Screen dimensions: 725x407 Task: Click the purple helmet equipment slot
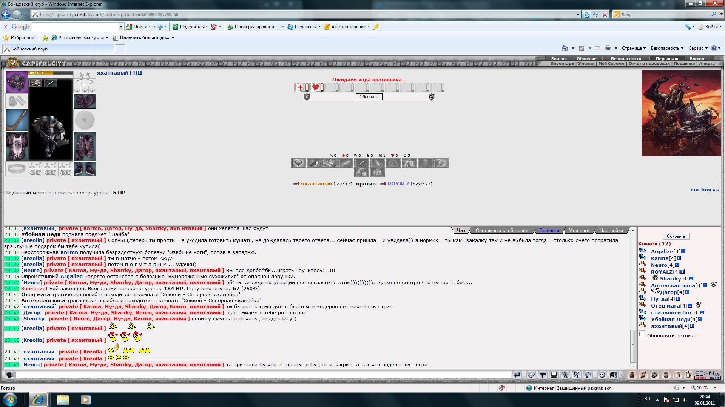pos(17,82)
